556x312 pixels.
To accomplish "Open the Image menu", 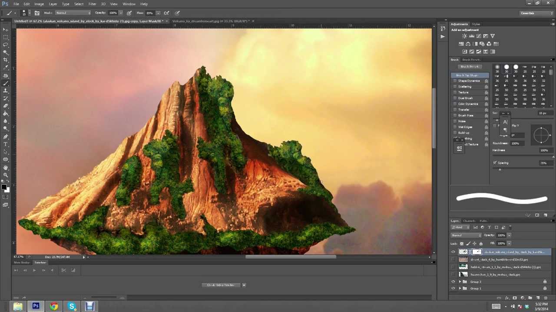I will click(x=39, y=4).
